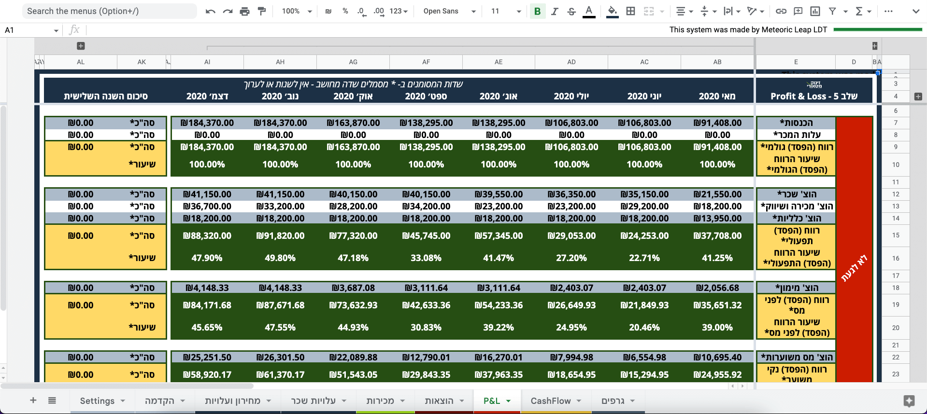Insert a link
The width and height of the screenshot is (927, 414).
point(781,11)
